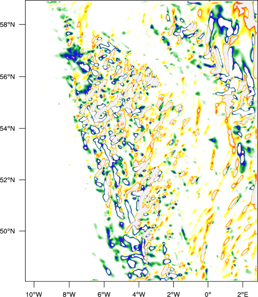Click the 8°W longitude label
Viewport: 258px width, 297px height.
click(69, 294)
